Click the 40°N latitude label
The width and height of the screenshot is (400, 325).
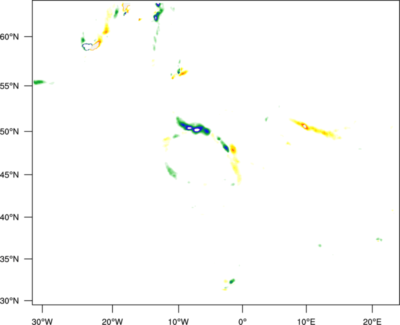(x=9, y=217)
